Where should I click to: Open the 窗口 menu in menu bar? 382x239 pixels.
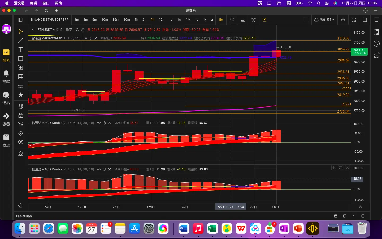[46, 3]
